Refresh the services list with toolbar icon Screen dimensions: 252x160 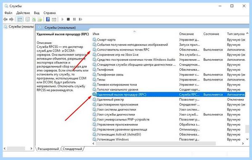tap(34, 19)
